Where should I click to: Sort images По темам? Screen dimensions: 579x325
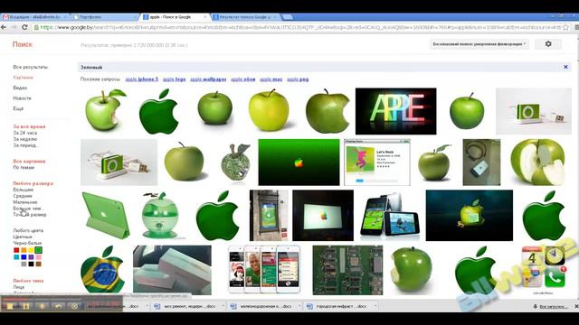(x=24, y=167)
